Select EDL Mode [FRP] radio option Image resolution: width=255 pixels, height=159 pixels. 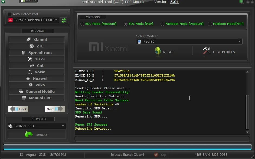pos(126,24)
